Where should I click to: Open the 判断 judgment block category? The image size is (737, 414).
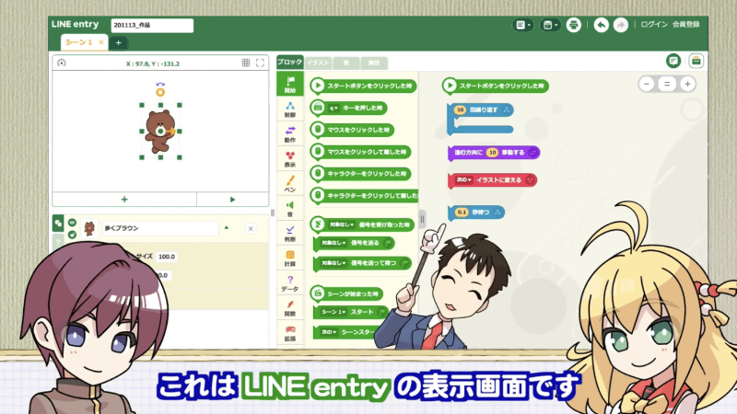pyautogui.click(x=290, y=234)
